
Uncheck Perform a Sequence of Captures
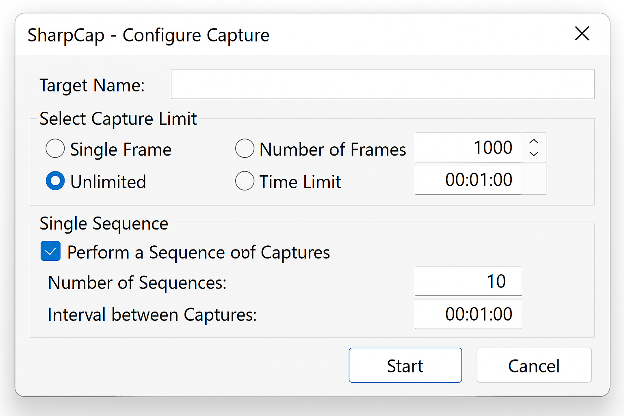click(51, 251)
